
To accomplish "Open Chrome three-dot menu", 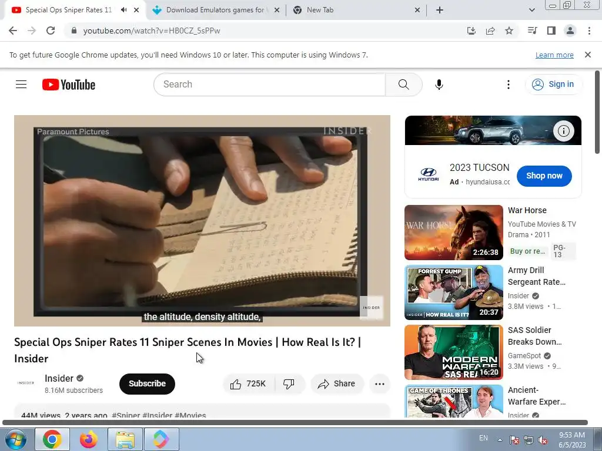I will point(589,31).
